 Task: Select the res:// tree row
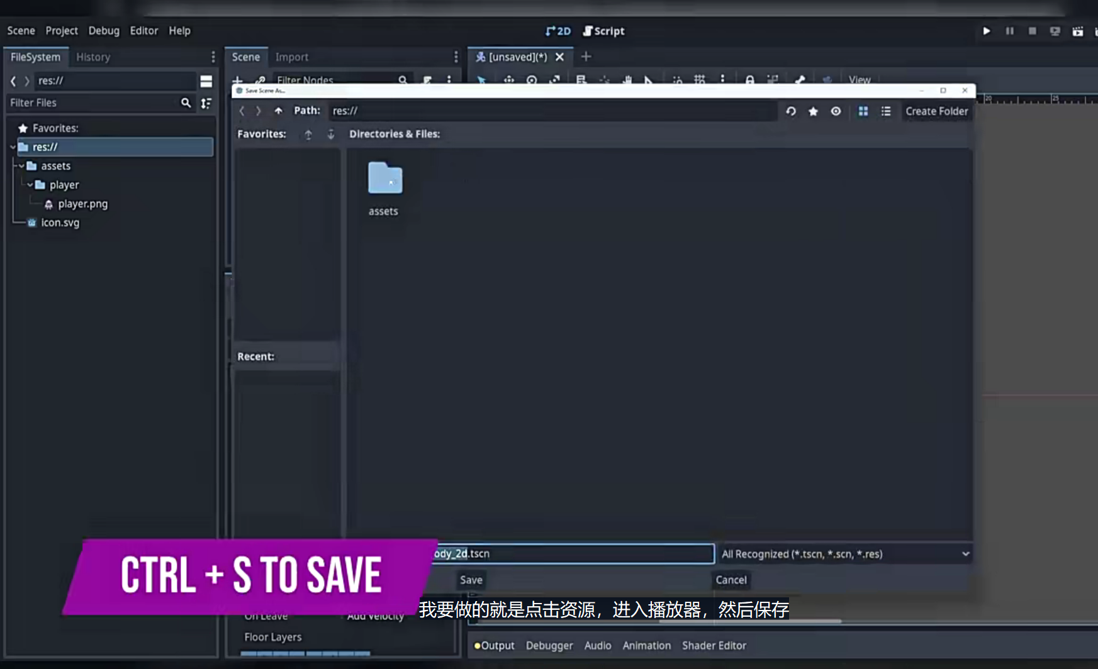click(x=115, y=147)
